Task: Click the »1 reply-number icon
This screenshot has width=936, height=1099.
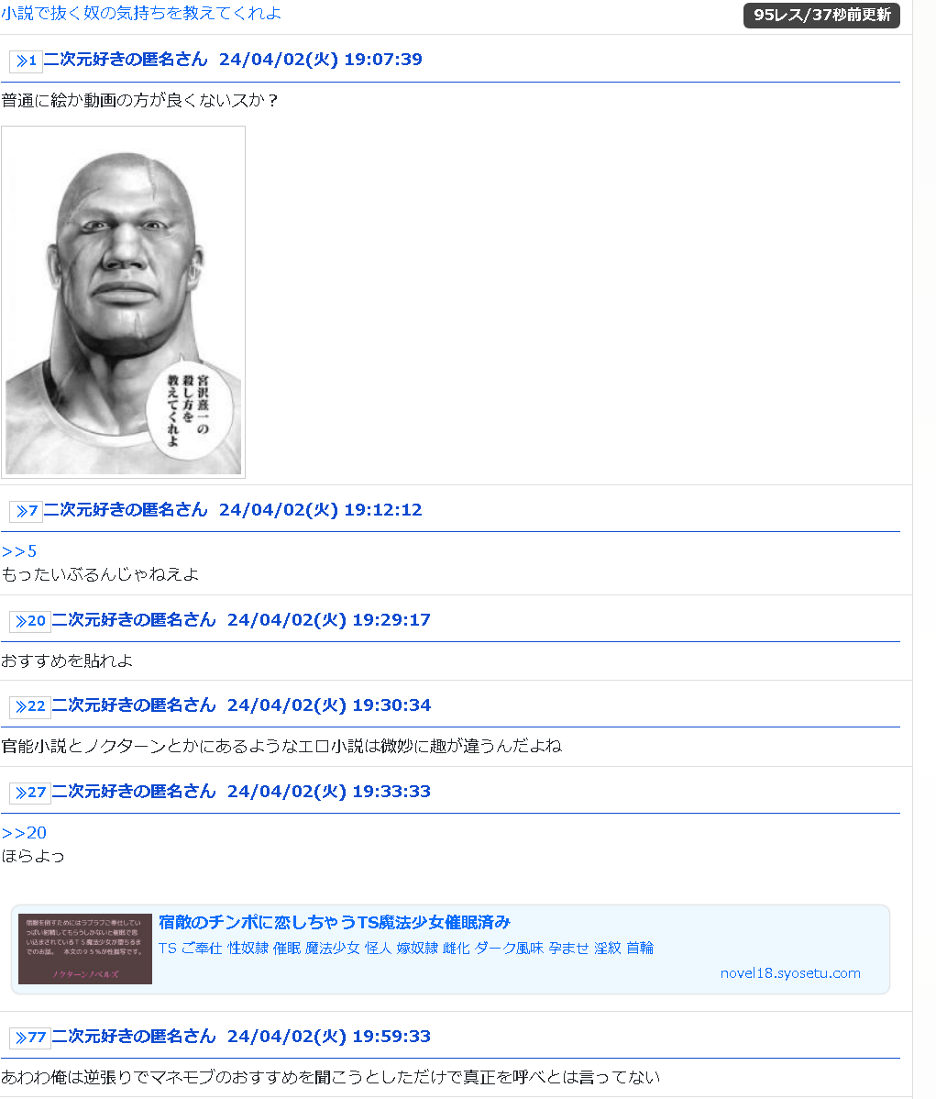Action: click(x=26, y=61)
